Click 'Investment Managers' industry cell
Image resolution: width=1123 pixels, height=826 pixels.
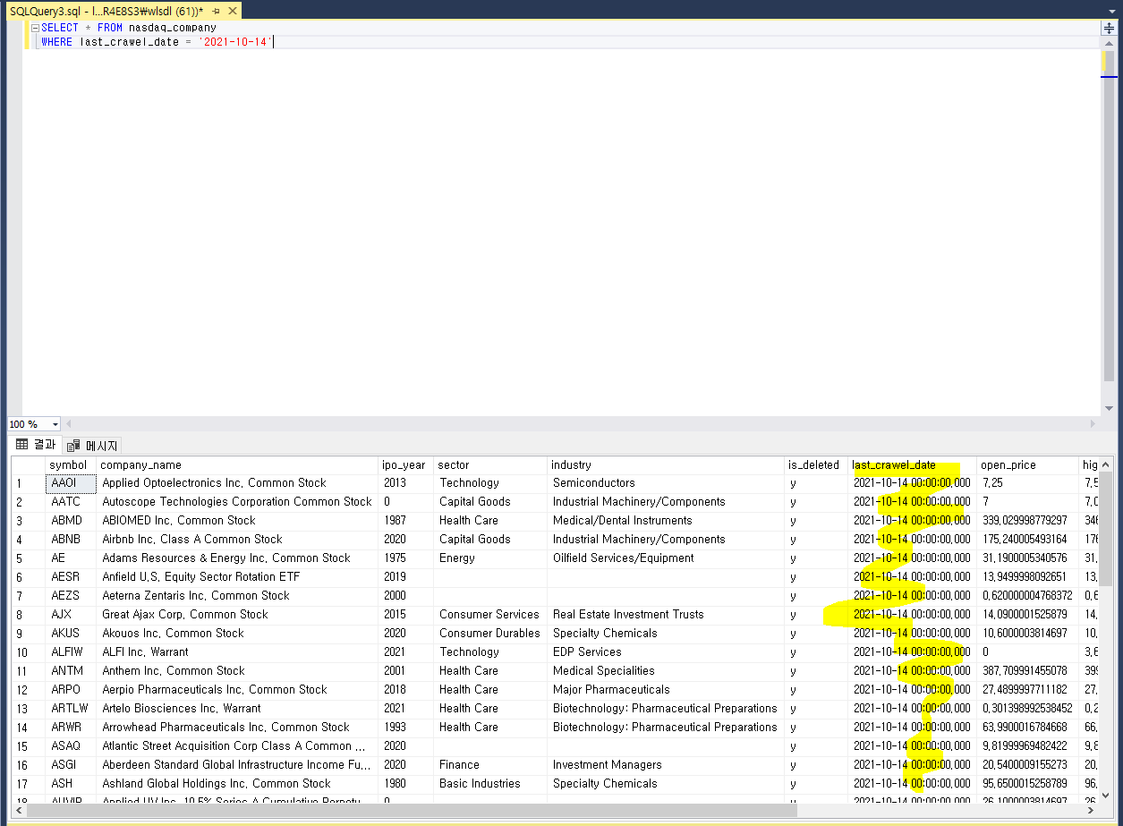pyautogui.click(x=666, y=765)
